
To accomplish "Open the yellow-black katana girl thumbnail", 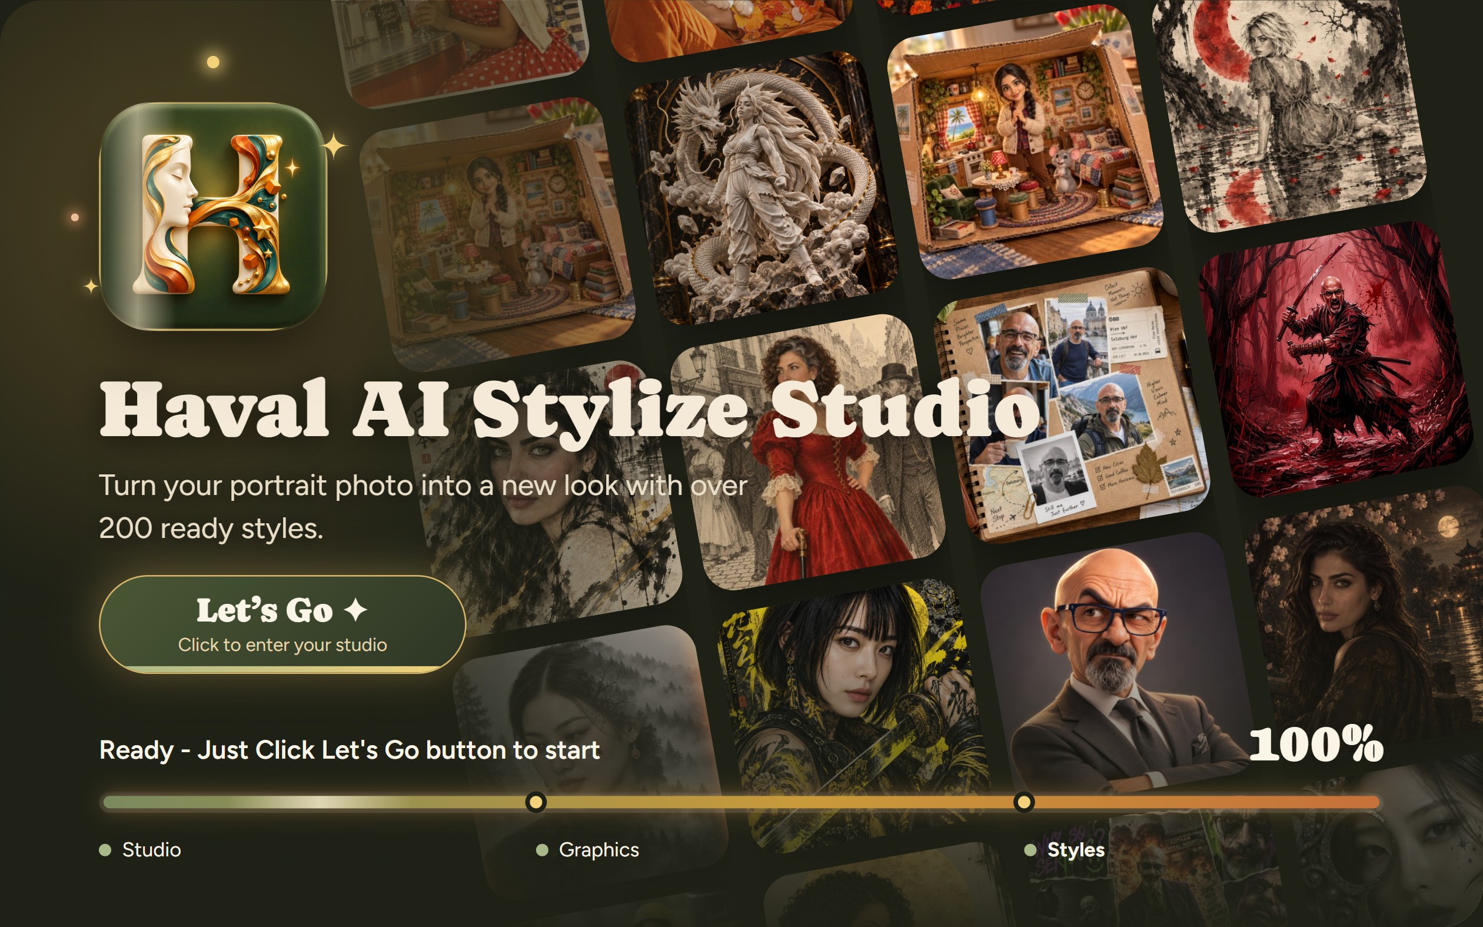I will pyautogui.click(x=854, y=716).
